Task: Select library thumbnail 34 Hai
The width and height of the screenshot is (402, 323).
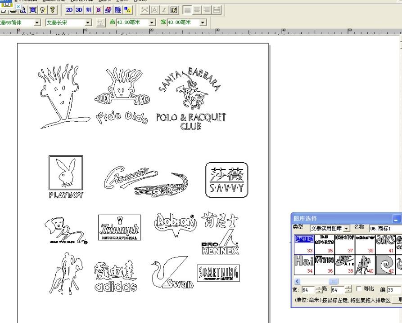Action: coord(304,265)
